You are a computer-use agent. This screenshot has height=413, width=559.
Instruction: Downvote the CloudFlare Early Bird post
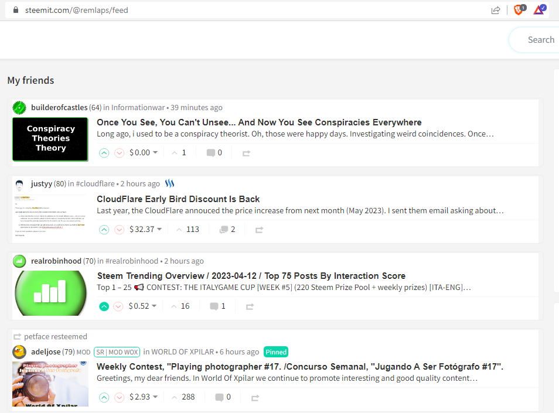[119, 230]
